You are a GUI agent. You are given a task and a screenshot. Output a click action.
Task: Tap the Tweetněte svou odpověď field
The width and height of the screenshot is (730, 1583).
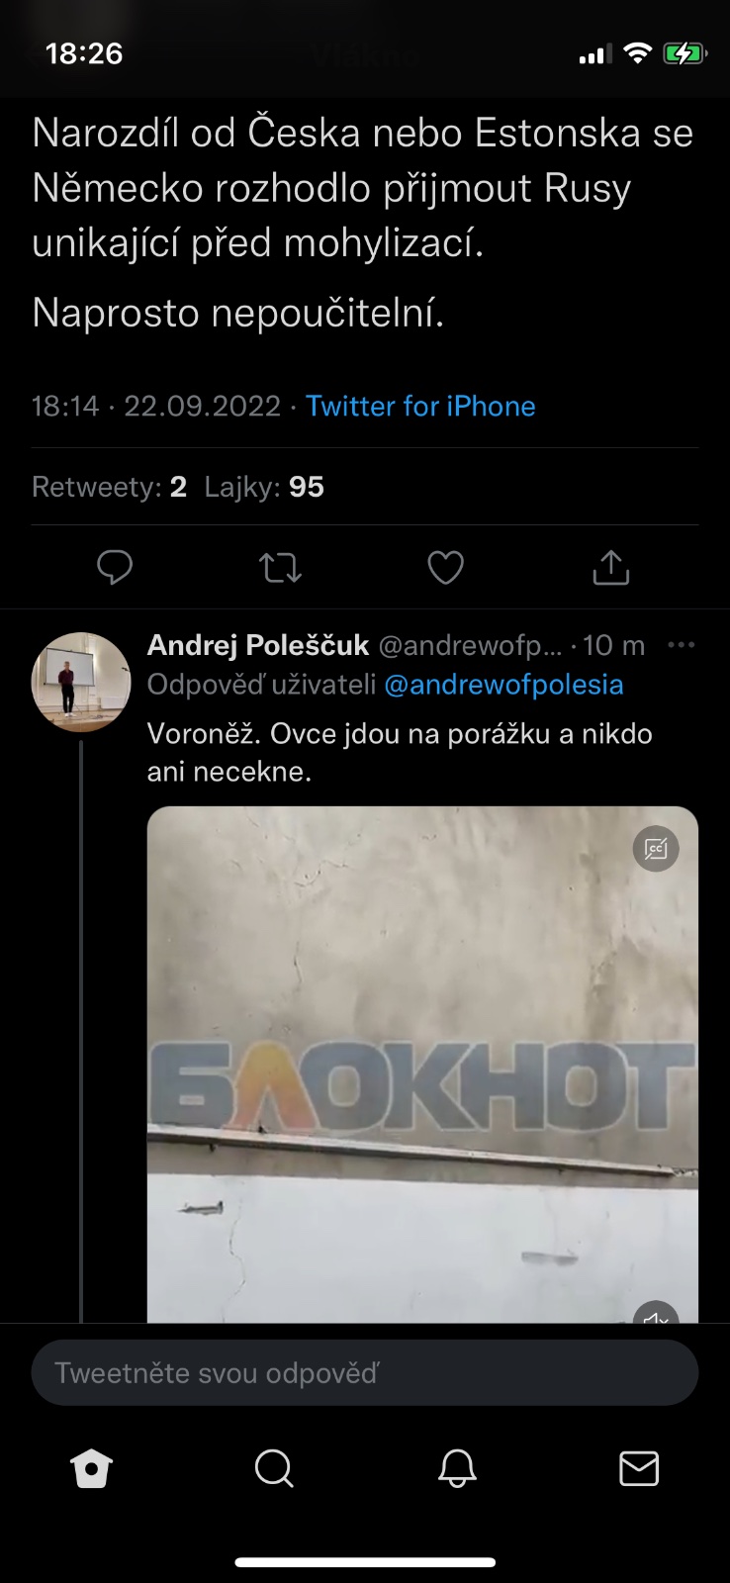point(365,1372)
